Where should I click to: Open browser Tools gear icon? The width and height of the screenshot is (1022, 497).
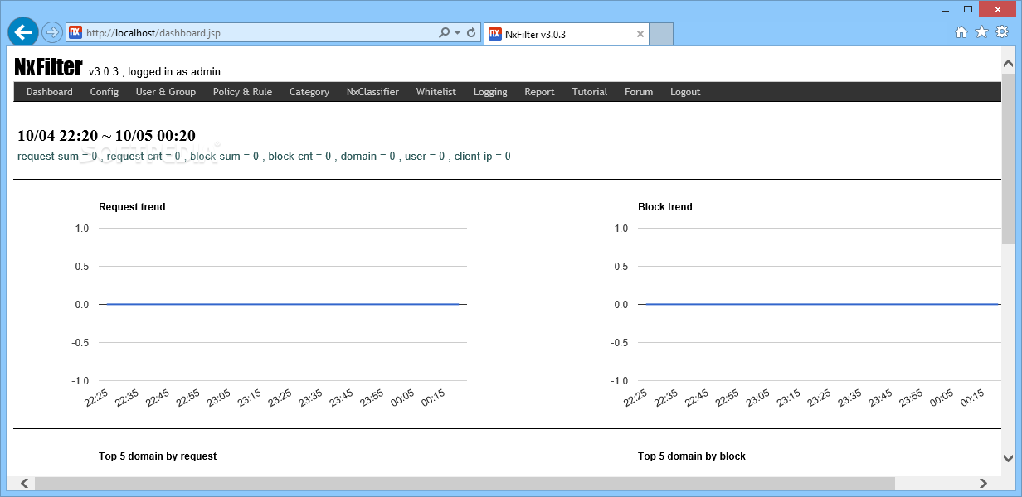point(1002,32)
